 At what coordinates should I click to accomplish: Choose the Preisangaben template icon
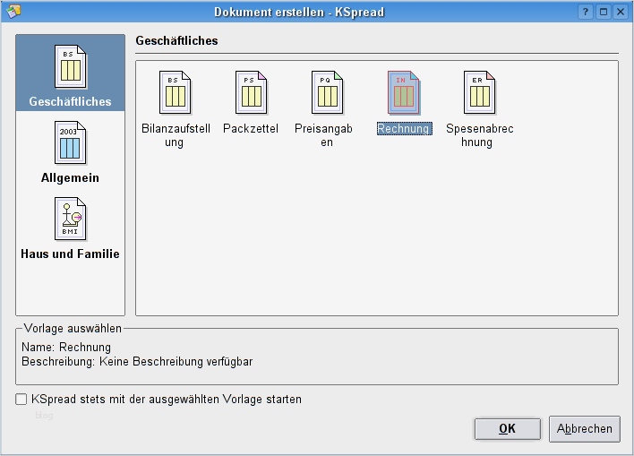(327, 92)
